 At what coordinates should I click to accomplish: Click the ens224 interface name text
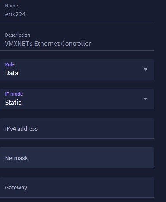pyautogui.click(x=15, y=14)
